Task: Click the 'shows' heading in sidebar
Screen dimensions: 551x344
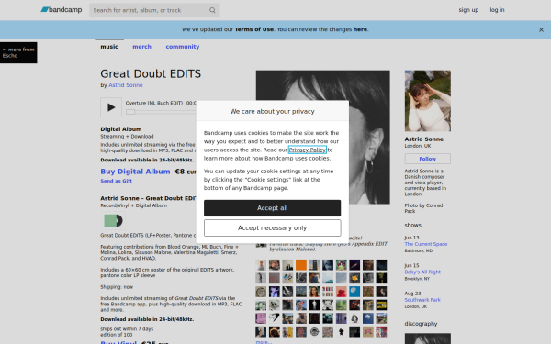Action: point(413,225)
